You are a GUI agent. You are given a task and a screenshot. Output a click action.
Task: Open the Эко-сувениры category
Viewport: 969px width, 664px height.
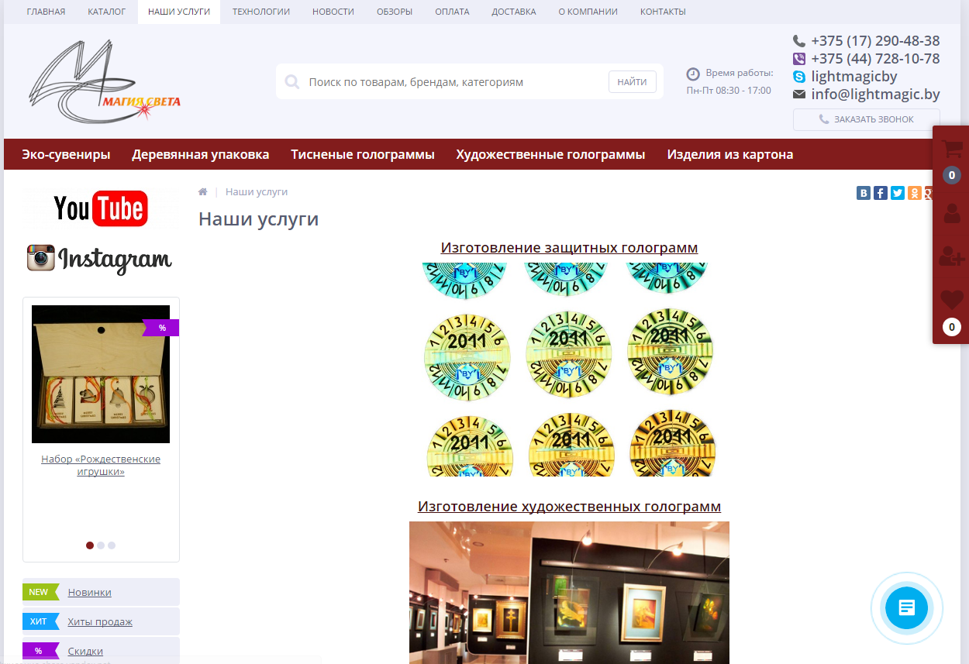click(66, 154)
